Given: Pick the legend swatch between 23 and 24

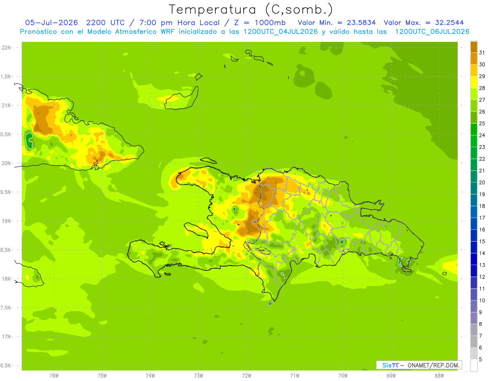Looking at the screenshot, I should click(474, 141).
